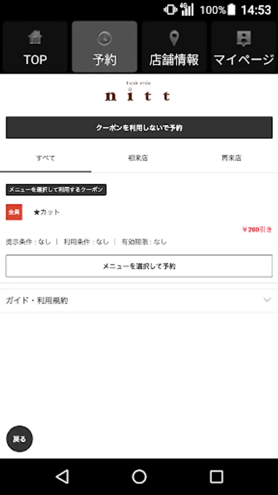Tap the battery status icon
This screenshot has height=495, width=278.
(x=231, y=9)
